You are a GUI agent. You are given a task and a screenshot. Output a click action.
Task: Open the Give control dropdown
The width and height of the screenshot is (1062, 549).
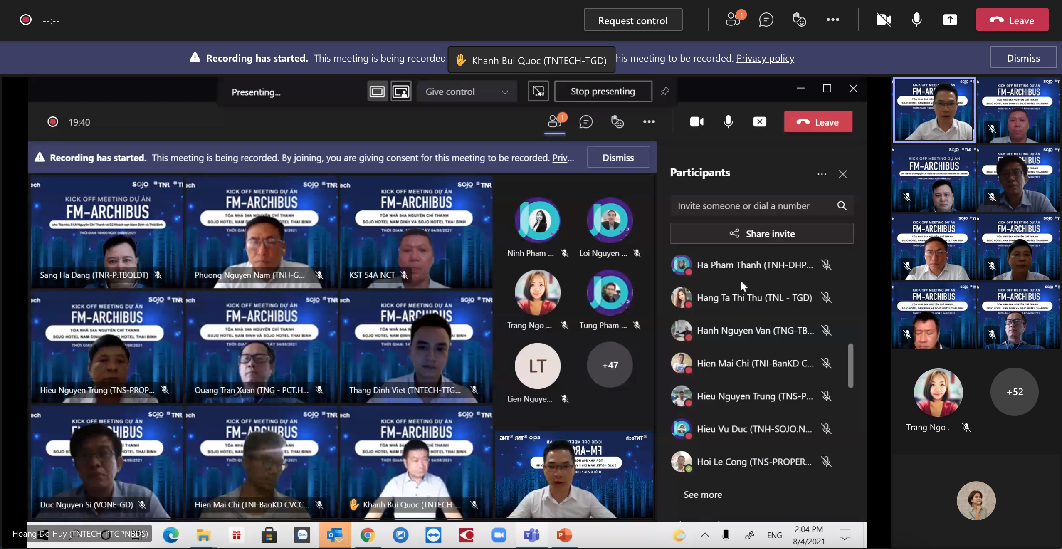coord(466,91)
